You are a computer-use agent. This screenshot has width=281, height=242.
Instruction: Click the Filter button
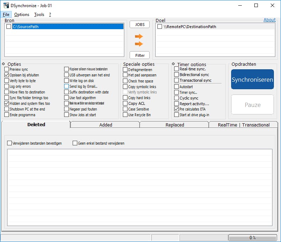140,55
